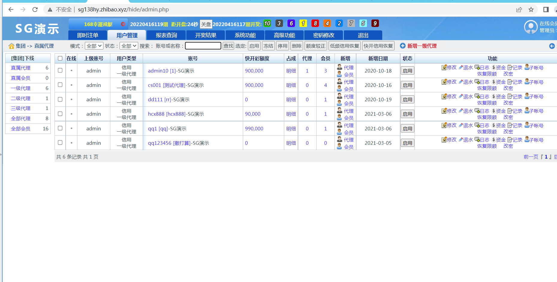Open the 状态 dropdown

[129, 46]
